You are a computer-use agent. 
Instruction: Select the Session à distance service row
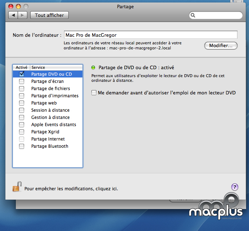(47, 110)
